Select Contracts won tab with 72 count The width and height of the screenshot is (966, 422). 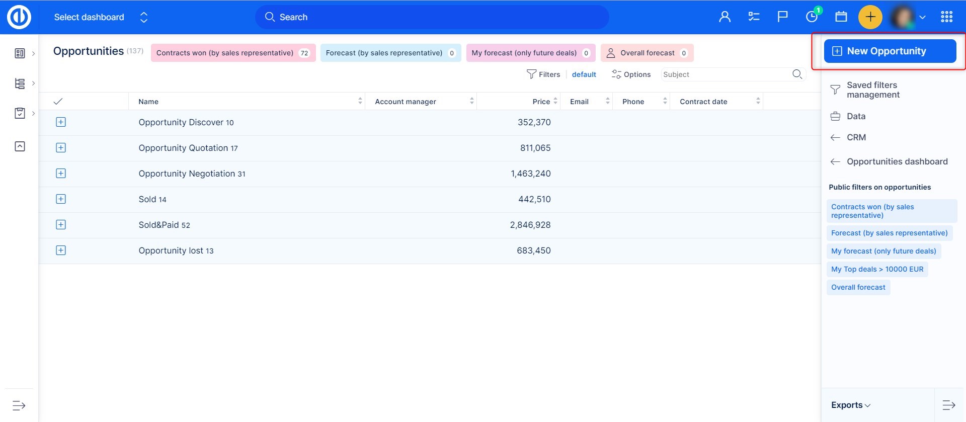pos(233,53)
